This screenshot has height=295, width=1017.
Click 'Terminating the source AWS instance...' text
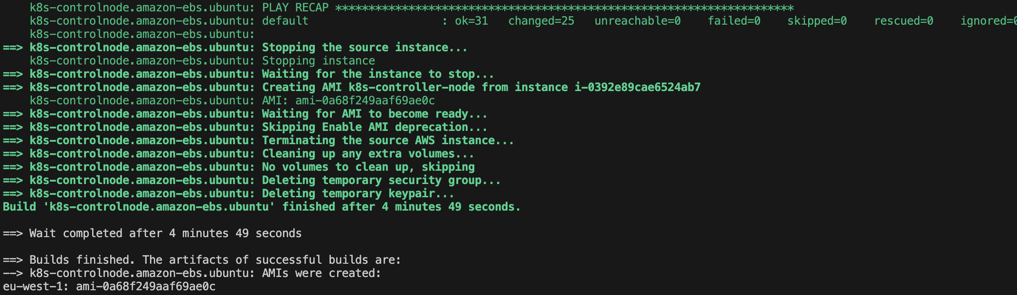tap(387, 140)
